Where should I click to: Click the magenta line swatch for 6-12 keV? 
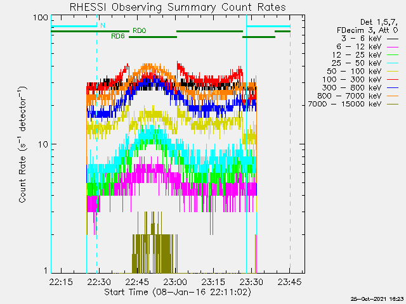(x=393, y=47)
